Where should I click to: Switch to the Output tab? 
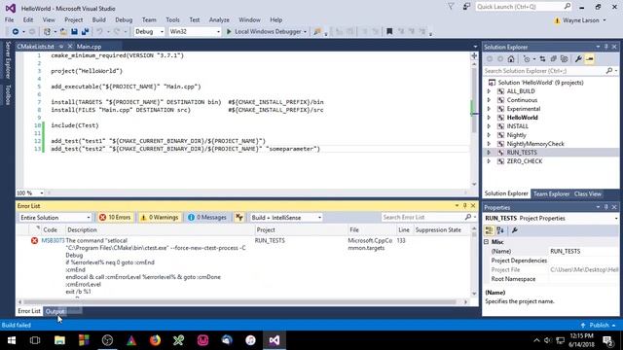pos(55,311)
